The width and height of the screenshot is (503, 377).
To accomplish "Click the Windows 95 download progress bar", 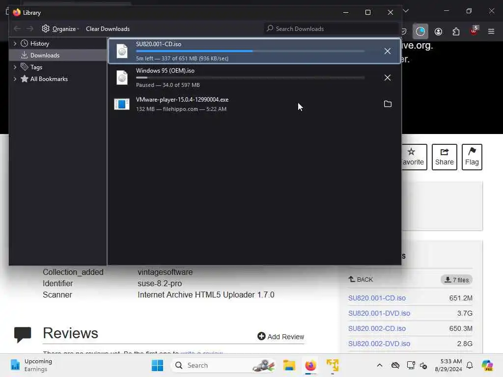I will (x=250, y=78).
